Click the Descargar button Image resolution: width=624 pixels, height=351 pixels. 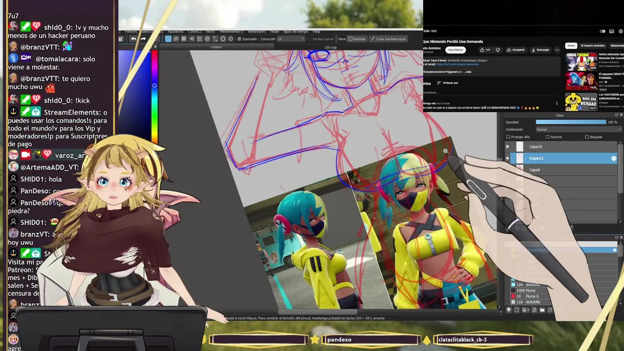(x=541, y=50)
